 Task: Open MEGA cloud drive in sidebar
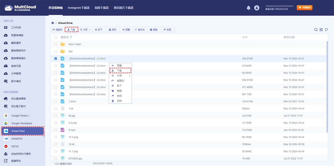15,146
